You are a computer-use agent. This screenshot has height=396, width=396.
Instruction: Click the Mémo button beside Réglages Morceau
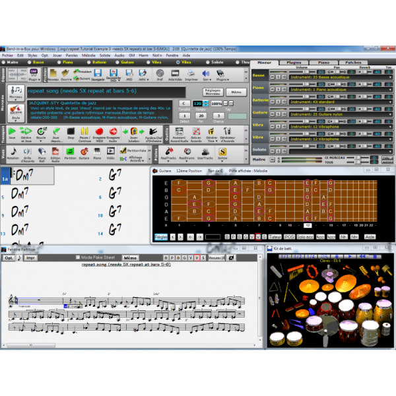pyautogui.click(x=236, y=92)
